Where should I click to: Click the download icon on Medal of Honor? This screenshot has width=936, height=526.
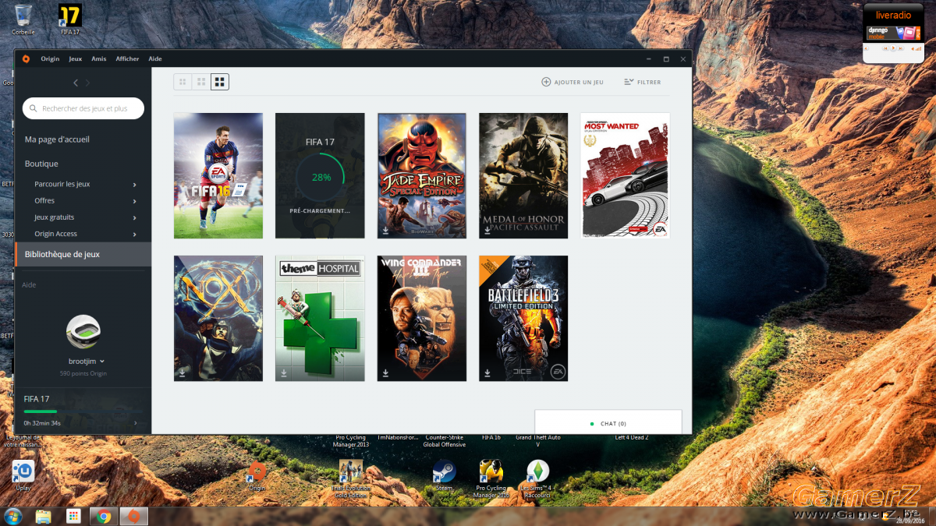coord(487,231)
